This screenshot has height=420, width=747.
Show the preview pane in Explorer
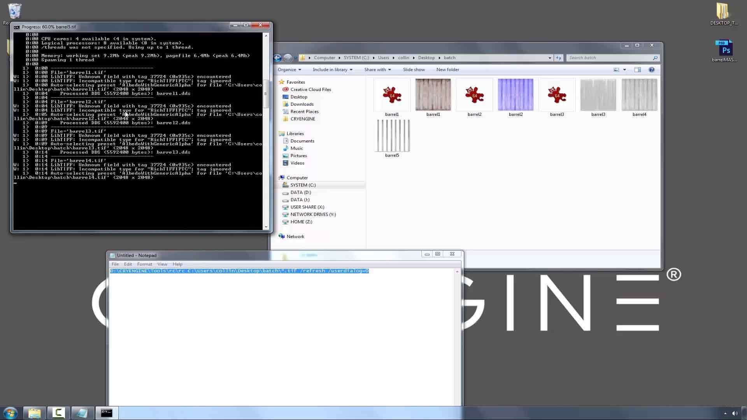click(638, 70)
